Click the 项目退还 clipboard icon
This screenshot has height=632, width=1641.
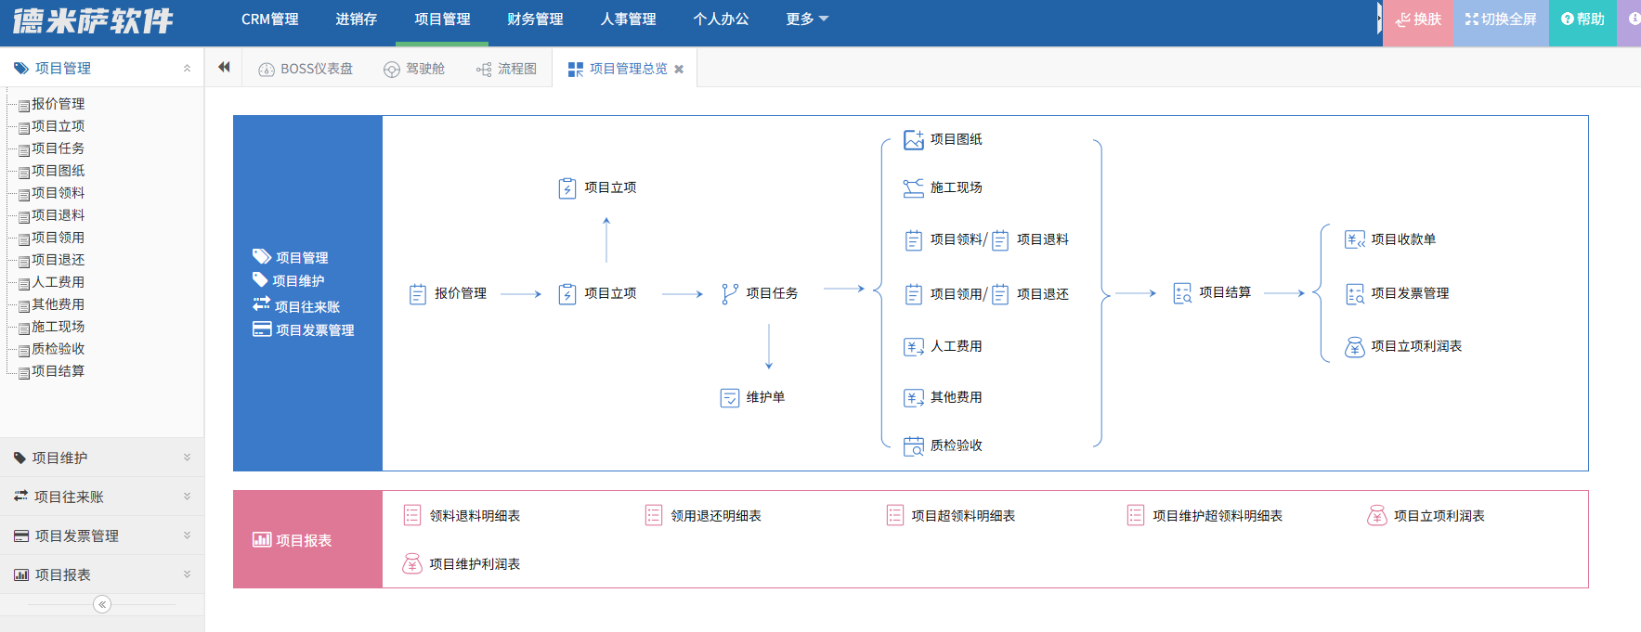coord(1000,294)
